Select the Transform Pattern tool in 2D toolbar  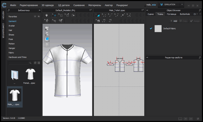pos(98,15)
